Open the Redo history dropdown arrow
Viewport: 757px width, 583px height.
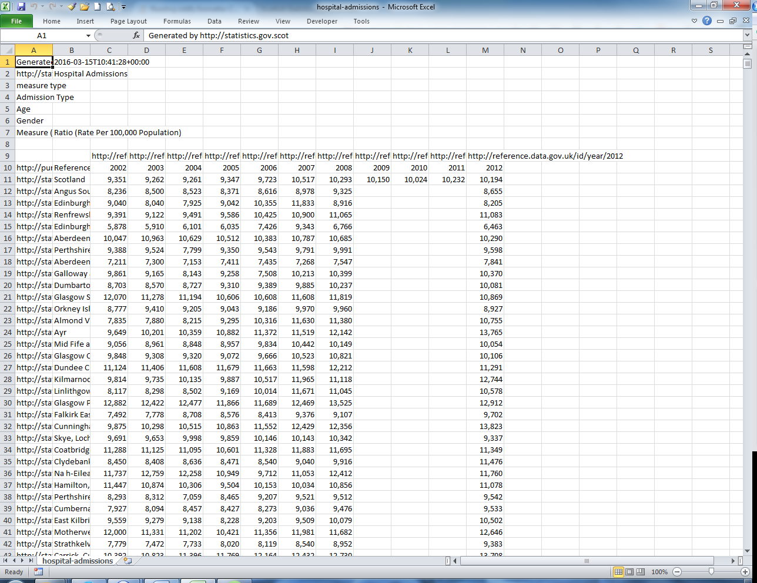61,7
